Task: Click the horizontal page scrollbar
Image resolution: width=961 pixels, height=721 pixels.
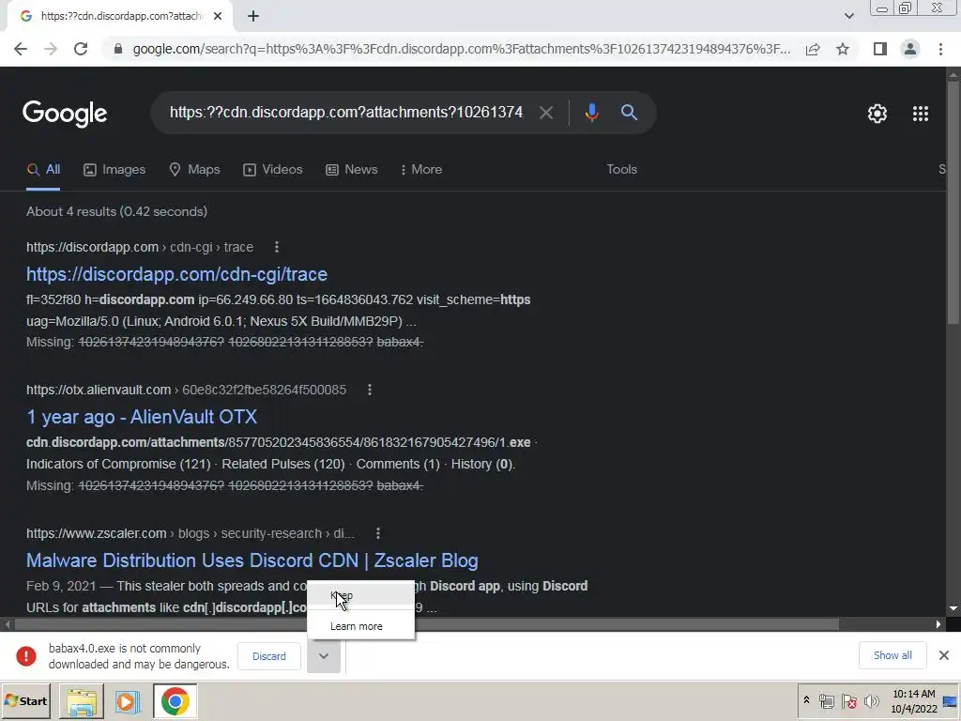Action: click(x=427, y=624)
